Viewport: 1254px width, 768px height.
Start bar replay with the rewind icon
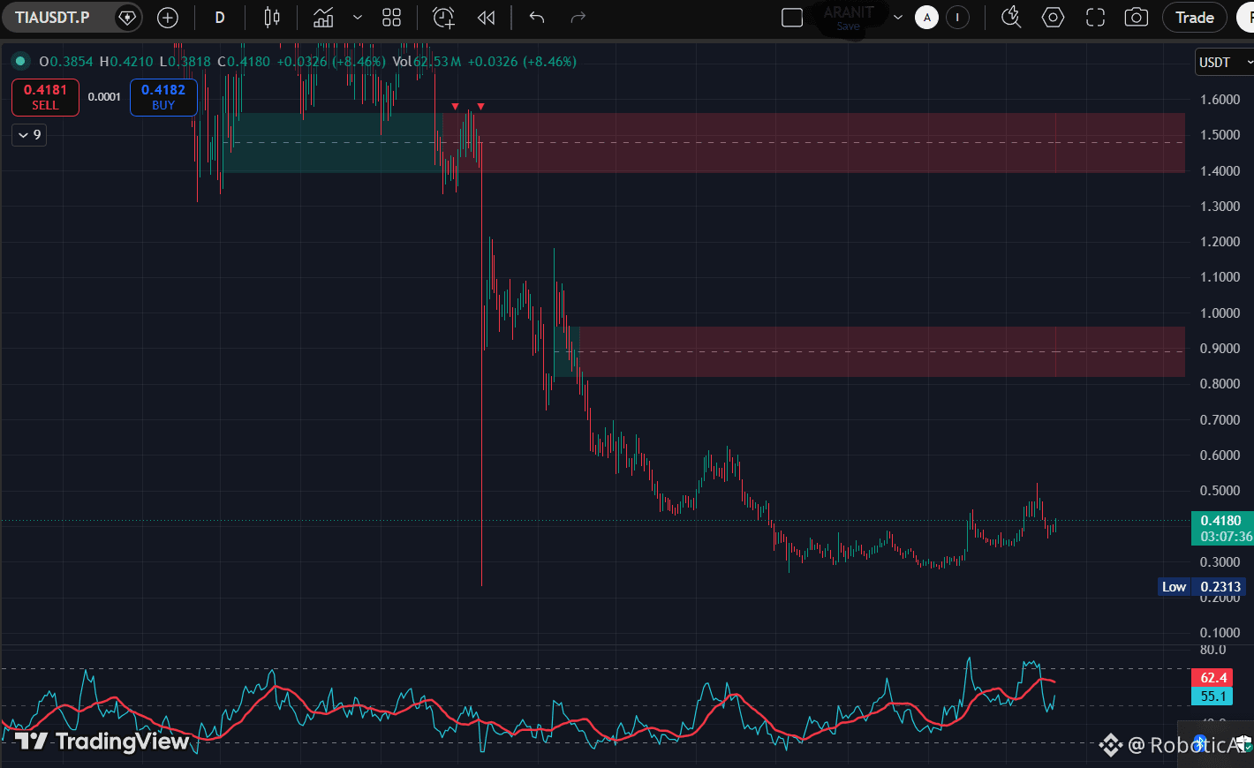click(x=487, y=18)
